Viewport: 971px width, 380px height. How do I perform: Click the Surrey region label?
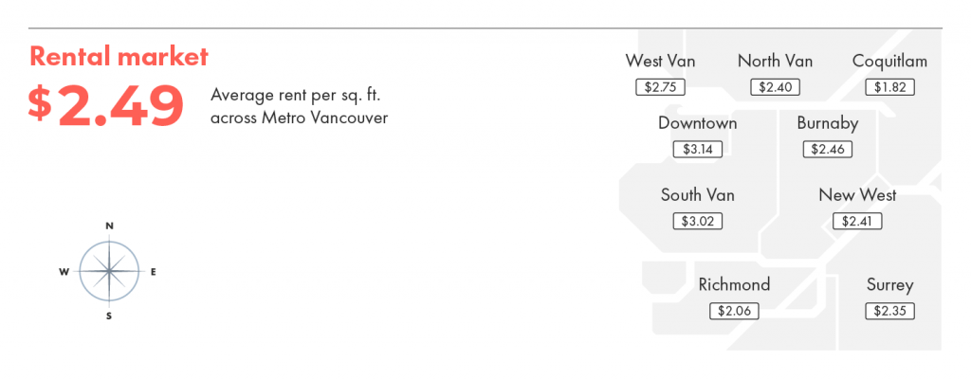(x=889, y=285)
